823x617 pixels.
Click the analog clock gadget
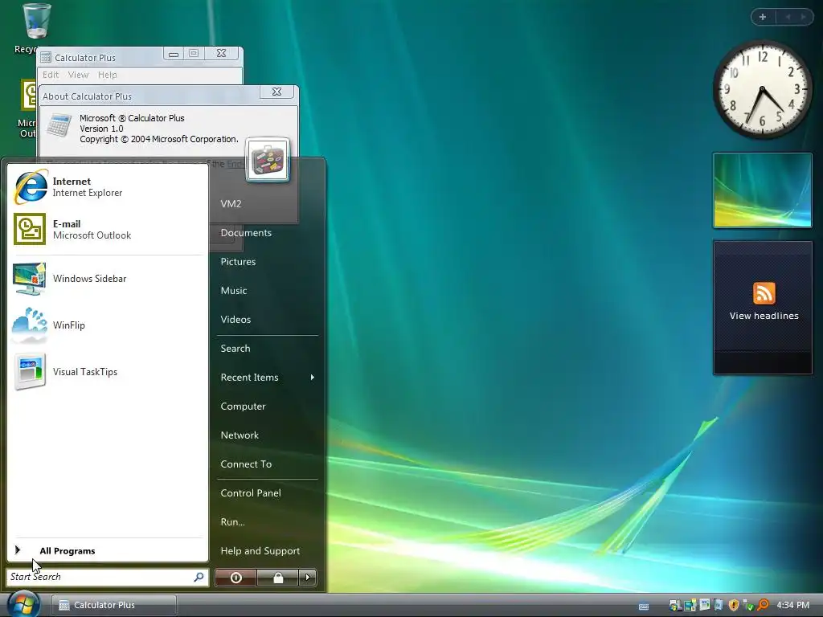pyautogui.click(x=763, y=90)
